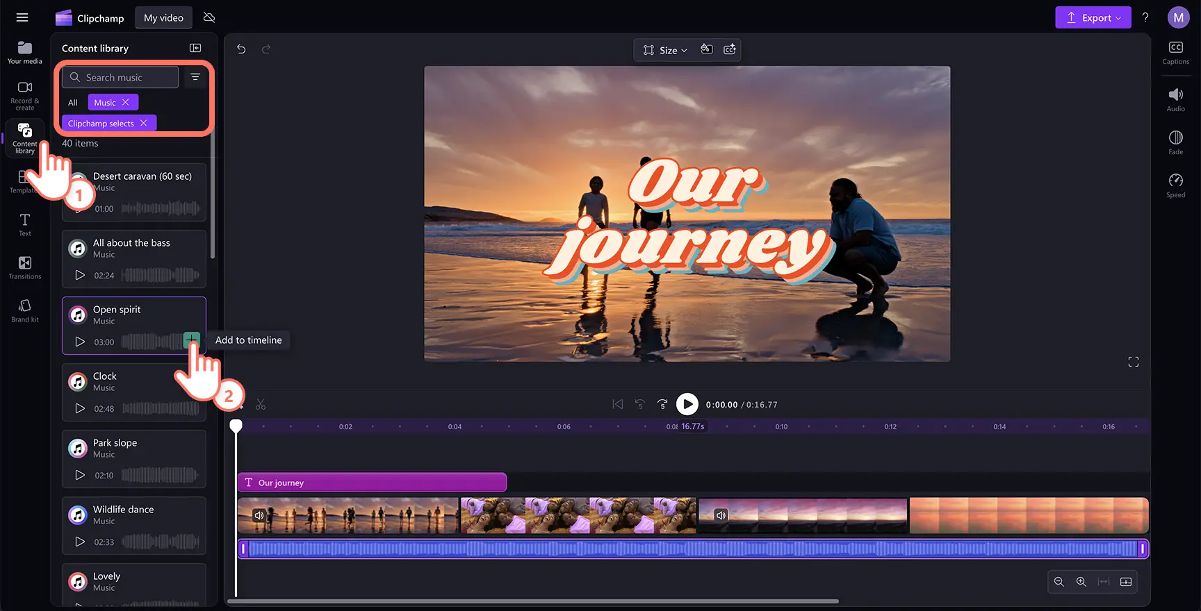Open Record & create panel
This screenshot has height=611, width=1201.
(25, 95)
